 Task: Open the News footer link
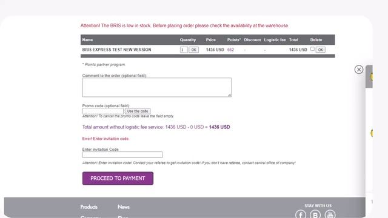click(x=124, y=207)
